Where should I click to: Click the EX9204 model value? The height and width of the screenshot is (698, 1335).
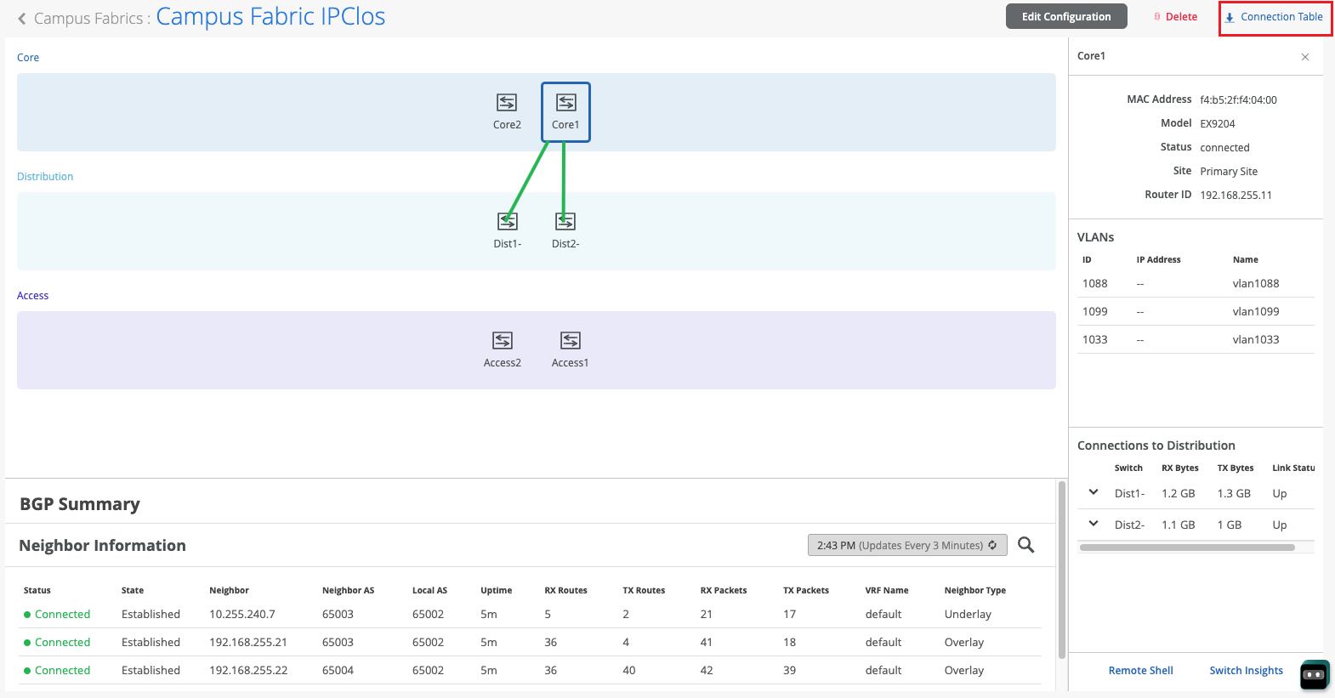point(1217,123)
